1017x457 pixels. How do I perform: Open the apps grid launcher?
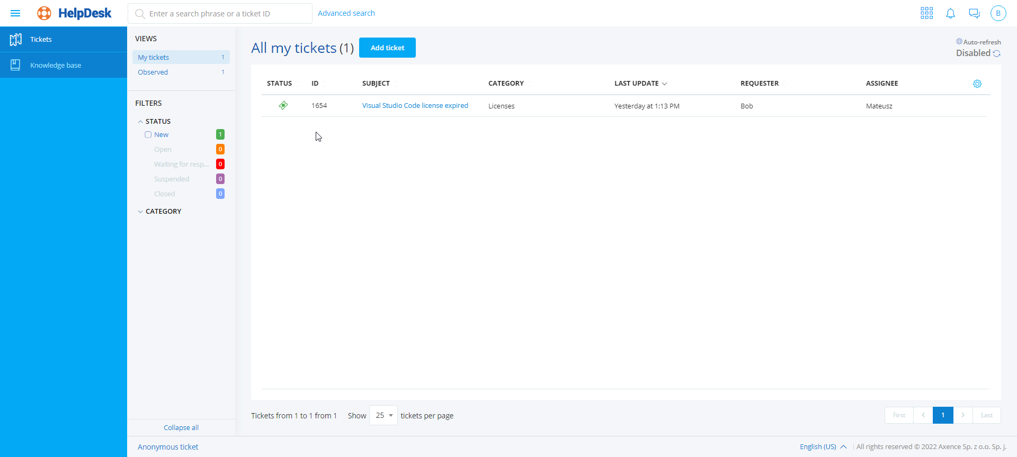pyautogui.click(x=926, y=13)
